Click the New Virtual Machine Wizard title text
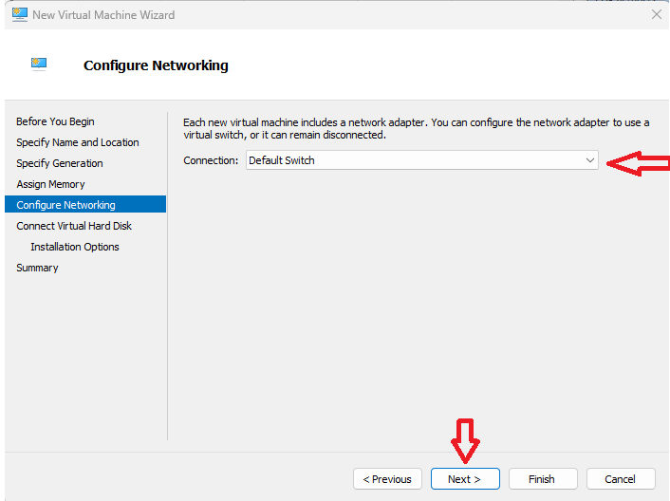Viewport: 670px width, 501px height. pos(103,14)
